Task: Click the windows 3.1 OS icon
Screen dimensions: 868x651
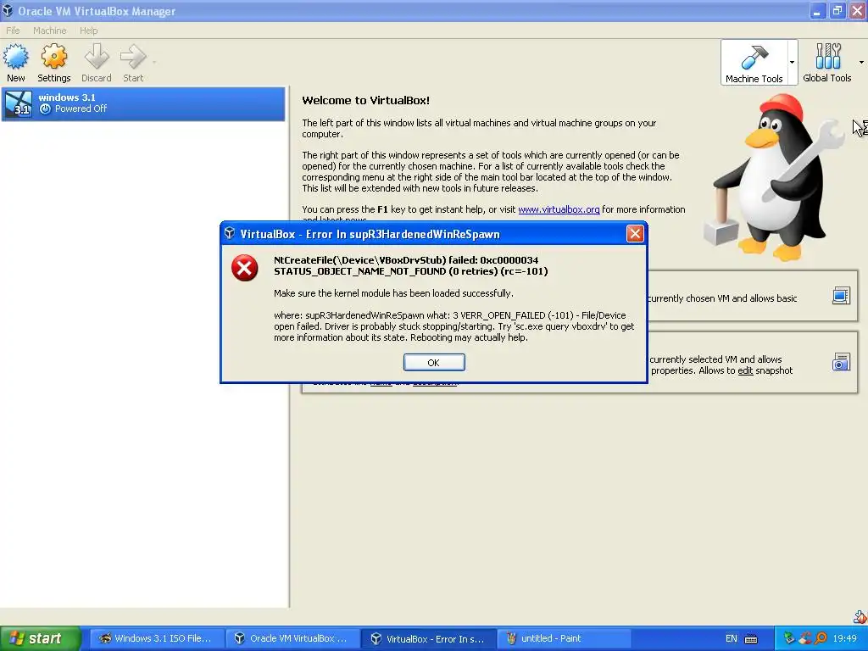Action: 19,103
